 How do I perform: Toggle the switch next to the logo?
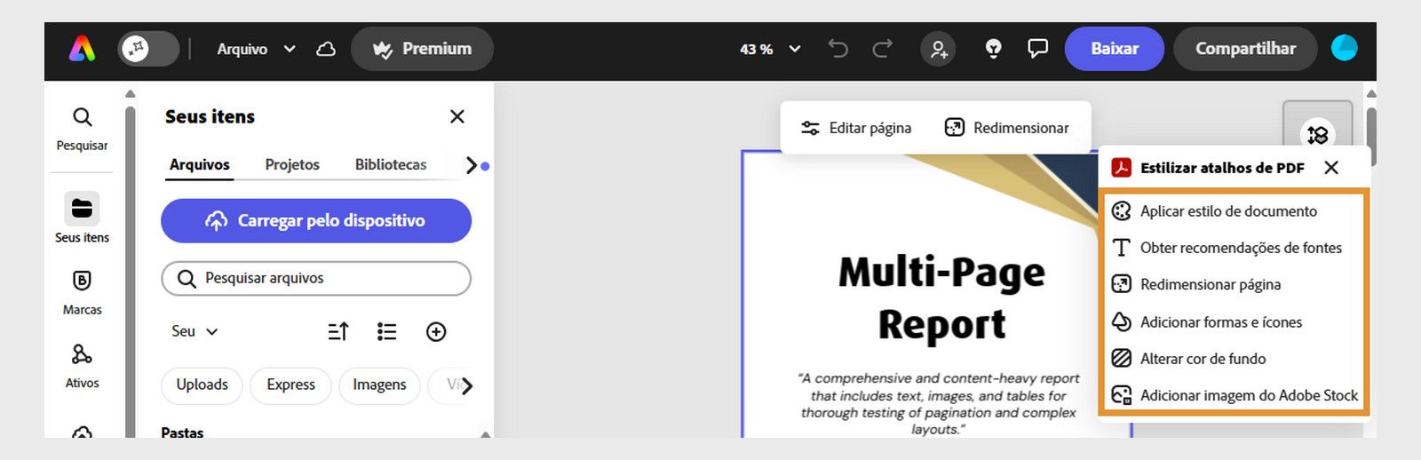coord(148,49)
